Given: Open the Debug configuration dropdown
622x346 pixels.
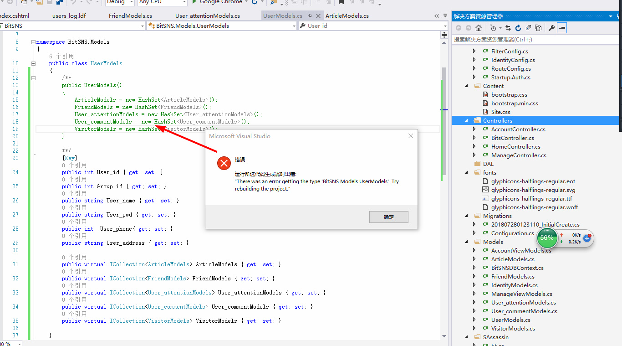Looking at the screenshot, I should tap(120, 2).
